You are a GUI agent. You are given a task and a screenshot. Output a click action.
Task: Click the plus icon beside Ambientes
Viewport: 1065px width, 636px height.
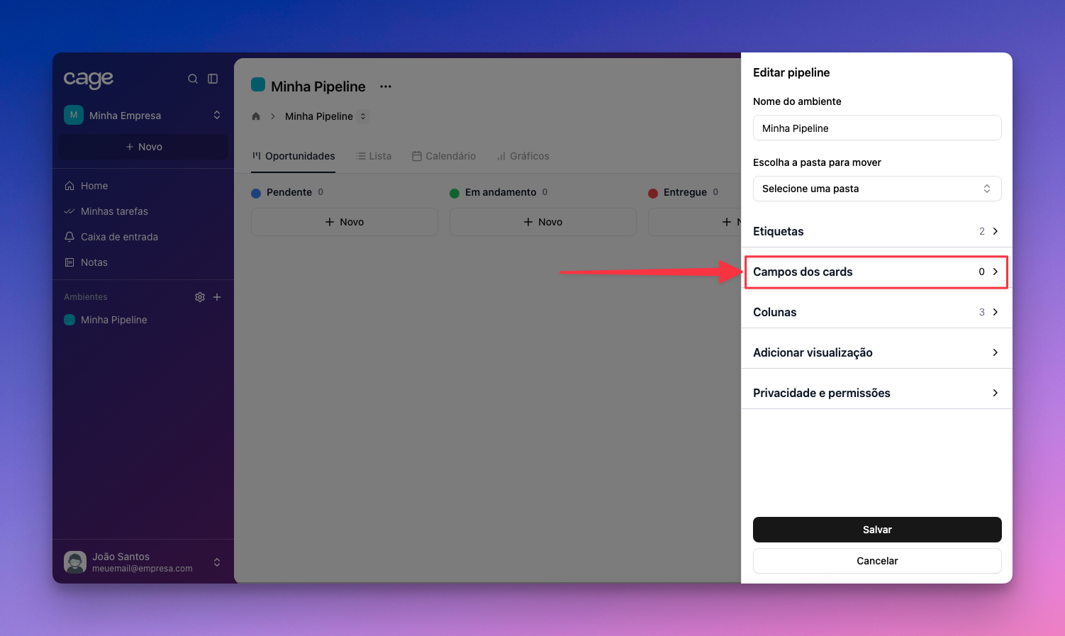[x=217, y=297]
